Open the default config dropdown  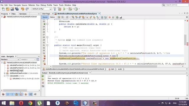(x=41, y=9)
